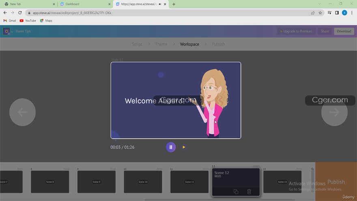The image size is (357, 201).
Task: Open the Theme step
Action: point(161,44)
